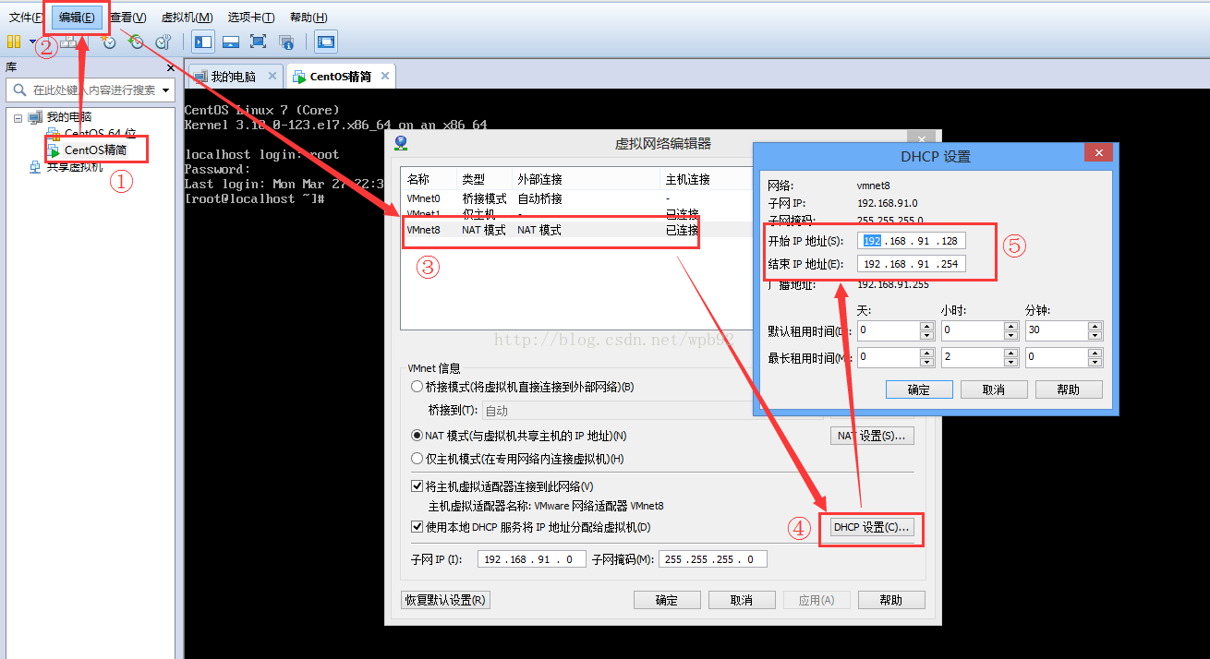The width and height of the screenshot is (1210, 659).
Task: Click the pause/suspend VM toolbar icon
Action: (13, 42)
